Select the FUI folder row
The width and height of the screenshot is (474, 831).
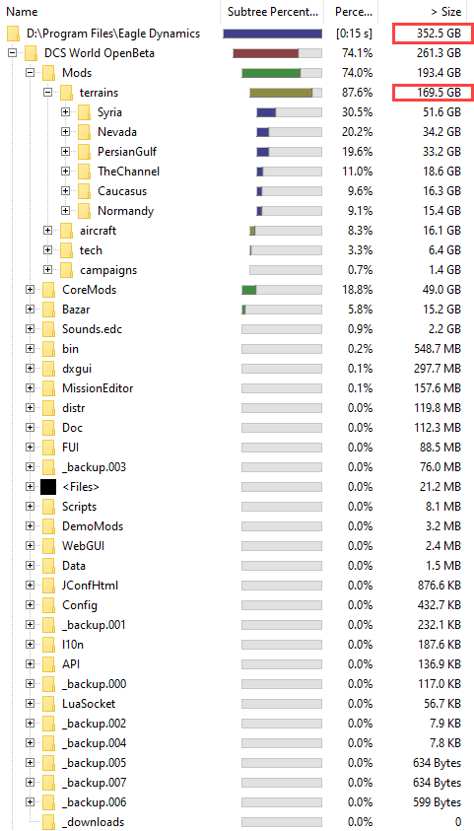[x=237, y=448]
